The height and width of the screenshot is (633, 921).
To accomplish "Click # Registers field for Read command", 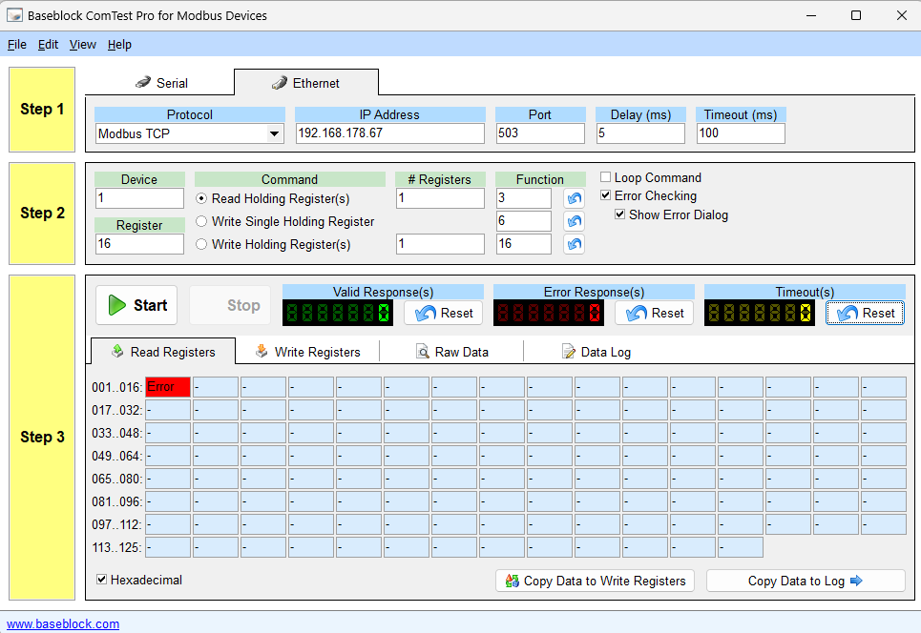I will click(441, 198).
